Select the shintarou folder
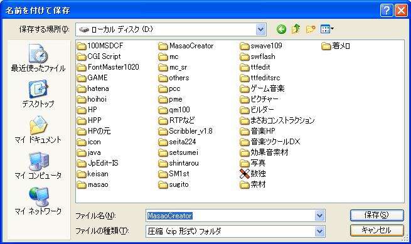Image resolution: width=411 pixels, height=244 pixels. 179,163
